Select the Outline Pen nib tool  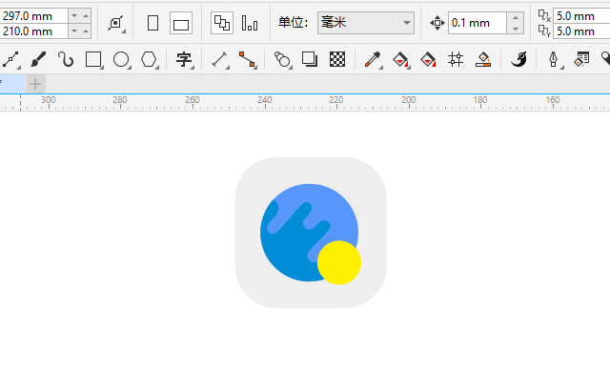(x=554, y=59)
